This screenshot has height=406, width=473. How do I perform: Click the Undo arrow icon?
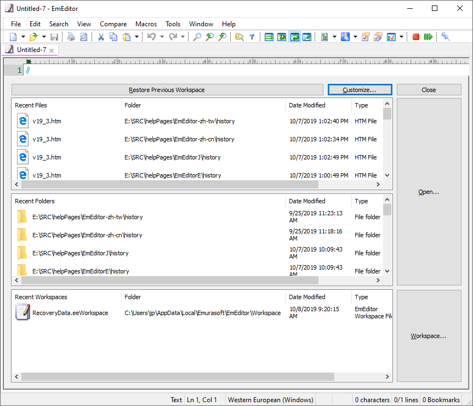(x=151, y=37)
